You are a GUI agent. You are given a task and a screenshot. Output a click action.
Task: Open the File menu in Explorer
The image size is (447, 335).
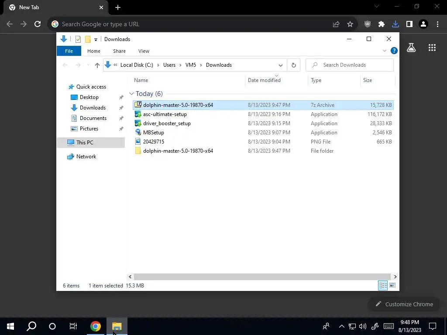point(69,51)
